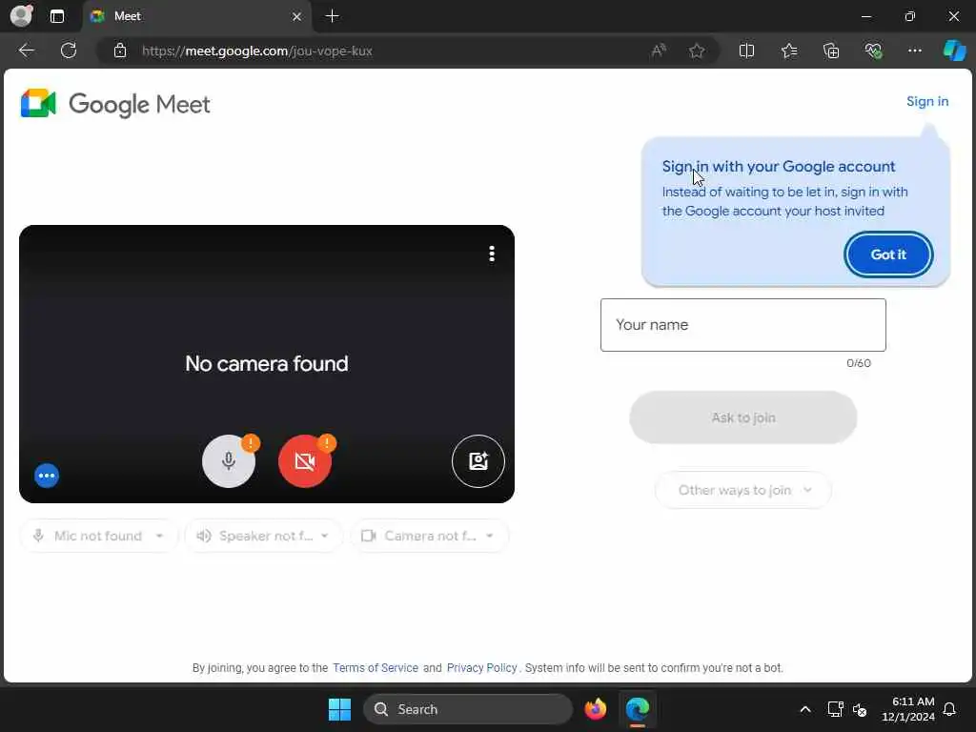Expand the Speaker not found dropdown
Image resolution: width=976 pixels, height=732 pixels.
click(x=263, y=536)
